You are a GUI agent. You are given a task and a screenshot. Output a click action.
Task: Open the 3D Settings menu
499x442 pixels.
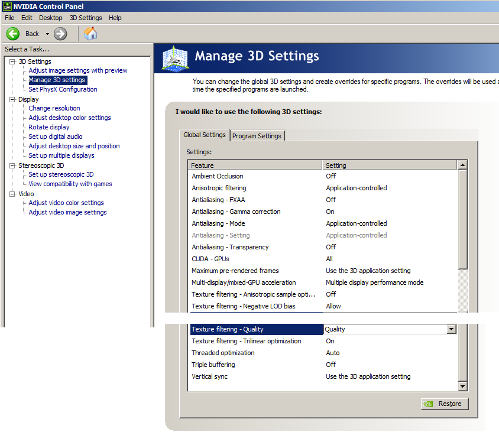click(x=86, y=18)
